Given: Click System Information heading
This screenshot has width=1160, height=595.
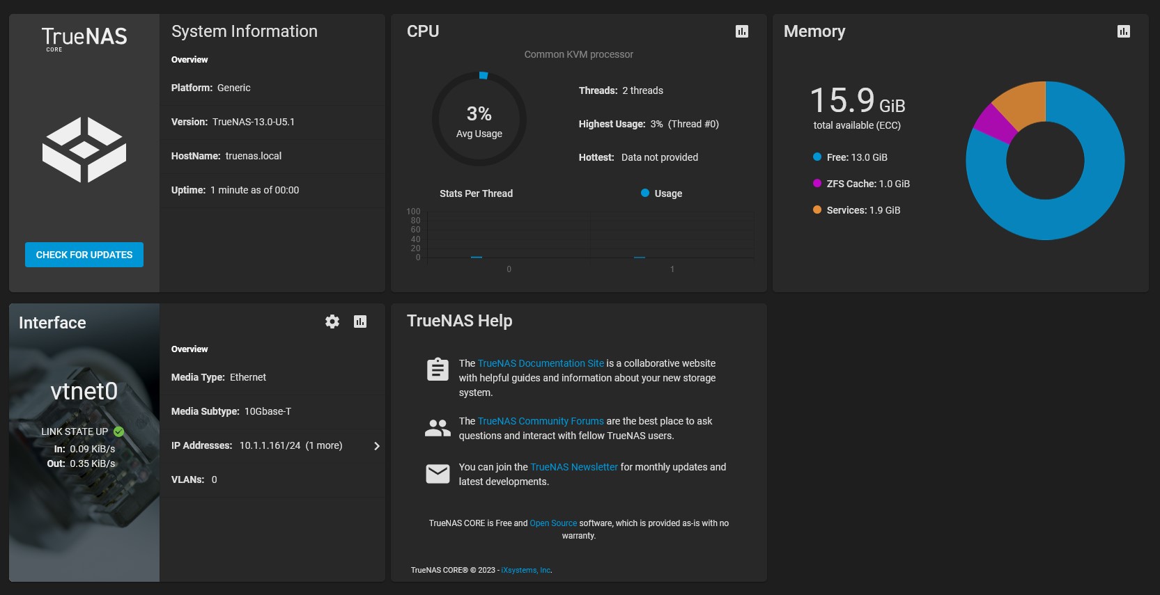Looking at the screenshot, I should (x=245, y=31).
